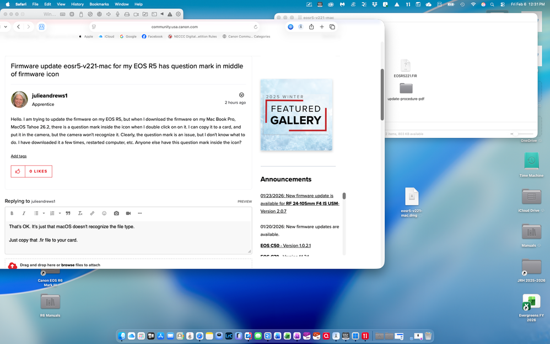550x344 pixels.
Task: Click the blue globe extension icon
Action: tap(290, 26)
